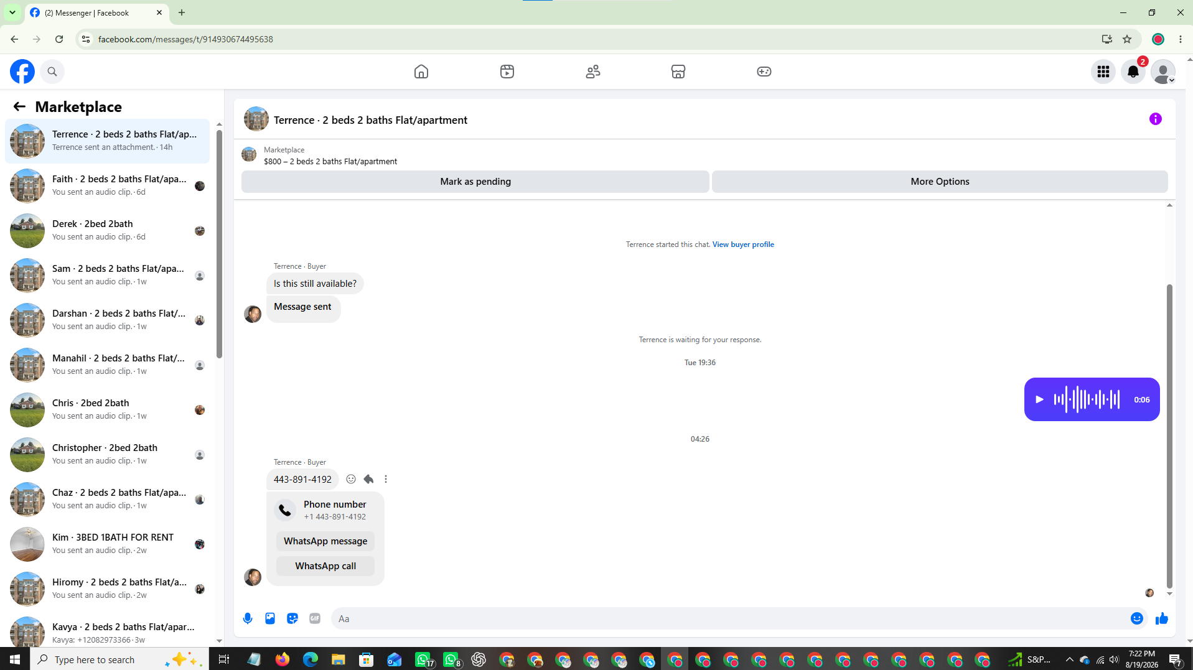Open Sam 2 beds 2 baths conversation
The height and width of the screenshot is (670, 1193).
[107, 276]
